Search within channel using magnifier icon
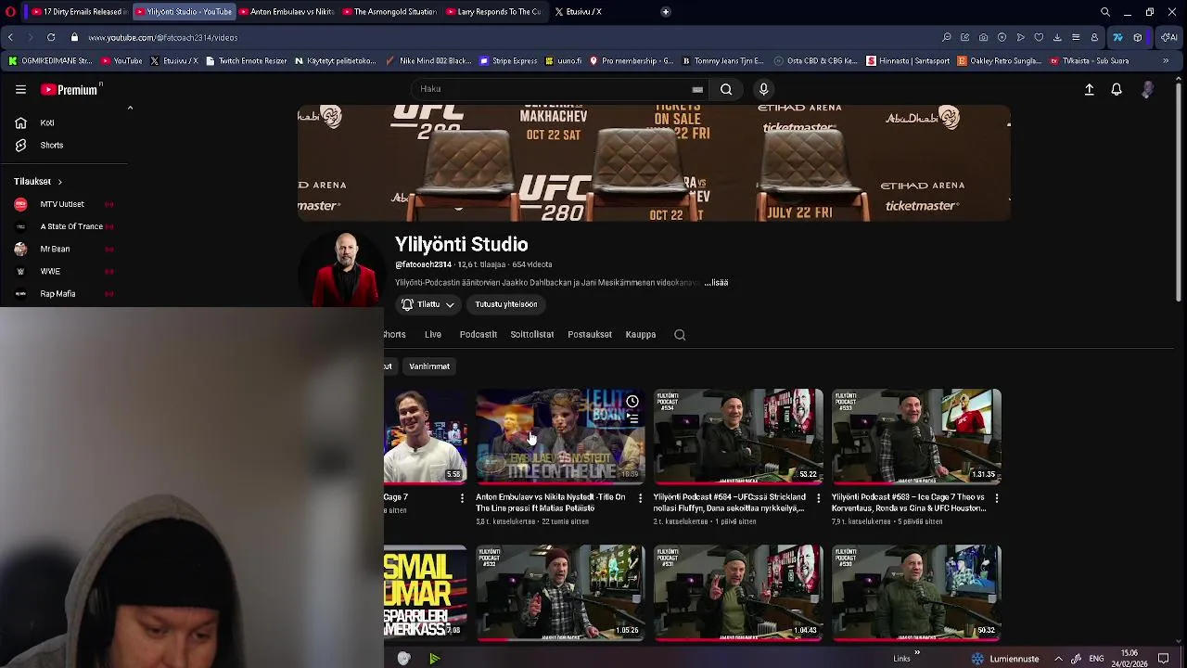 (680, 335)
